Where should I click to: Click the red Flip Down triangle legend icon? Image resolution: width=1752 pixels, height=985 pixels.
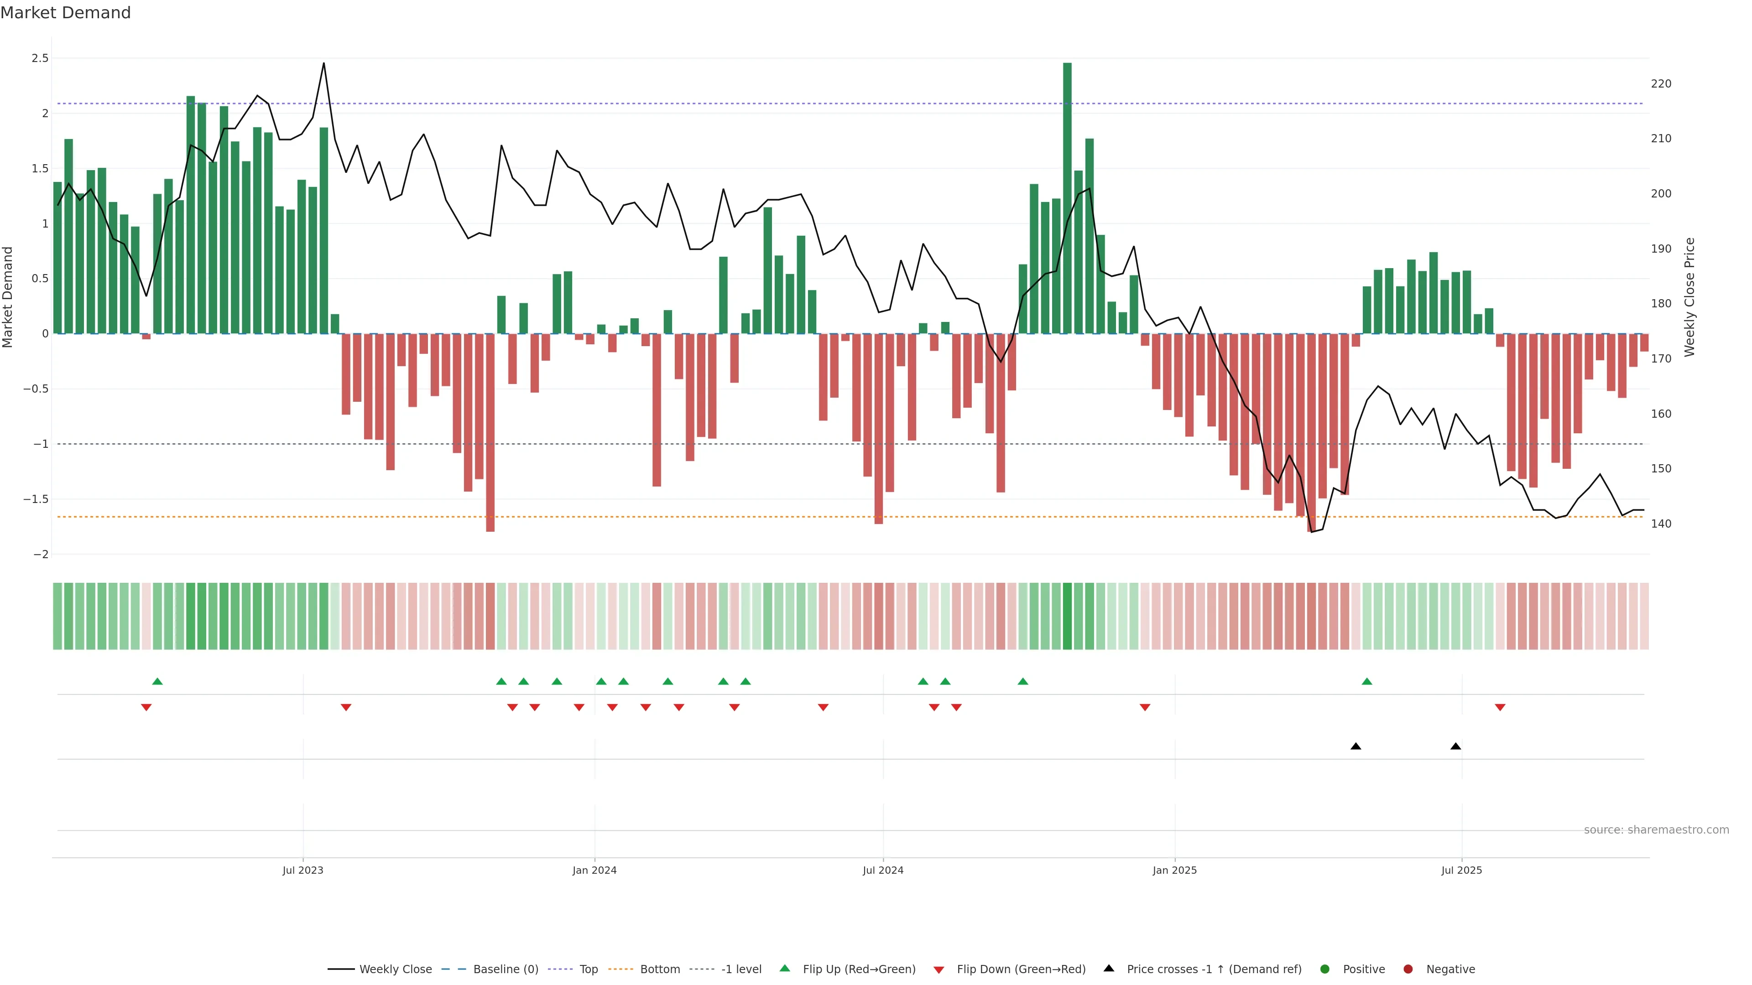[939, 969]
